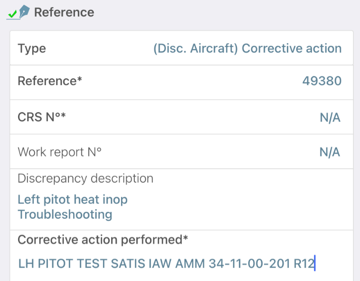360x281 pixels.
Task: Click the Work report N° label
Action: (x=59, y=152)
